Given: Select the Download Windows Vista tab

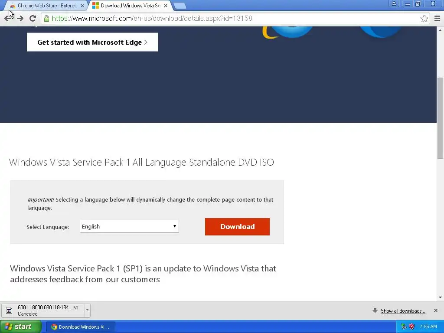Looking at the screenshot, I should coord(130,5).
